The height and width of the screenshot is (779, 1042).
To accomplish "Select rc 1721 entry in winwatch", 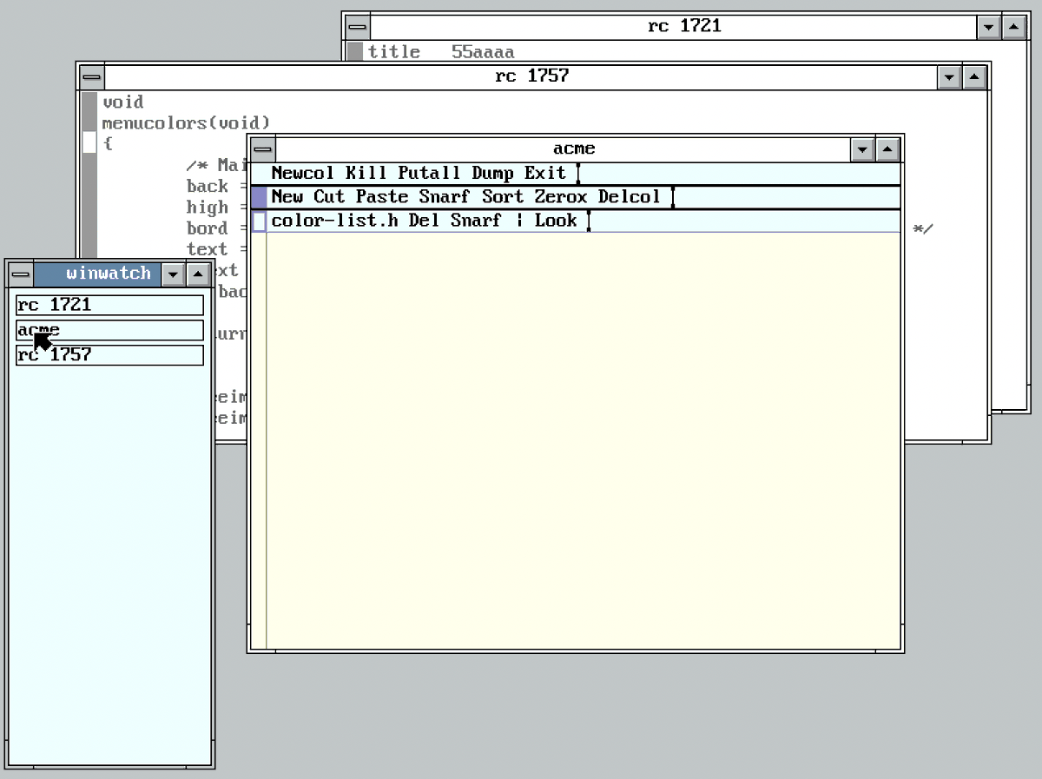I will pyautogui.click(x=109, y=305).
